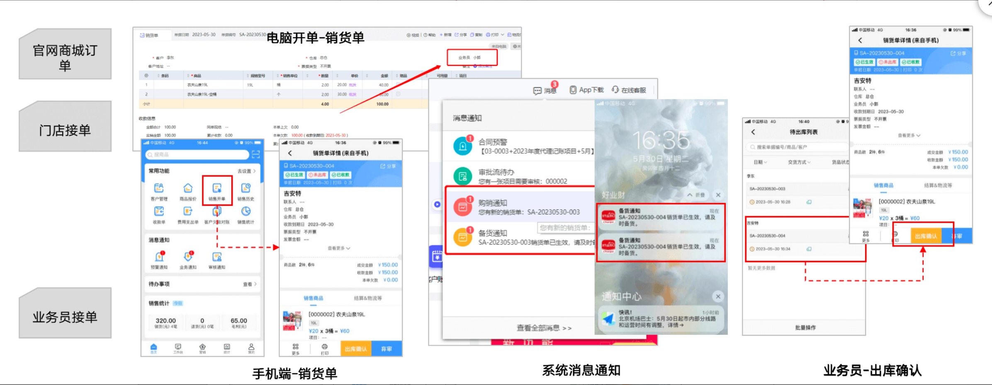992x385 pixels.
Task: Open the 日期 filter dropdown
Action: point(760,162)
